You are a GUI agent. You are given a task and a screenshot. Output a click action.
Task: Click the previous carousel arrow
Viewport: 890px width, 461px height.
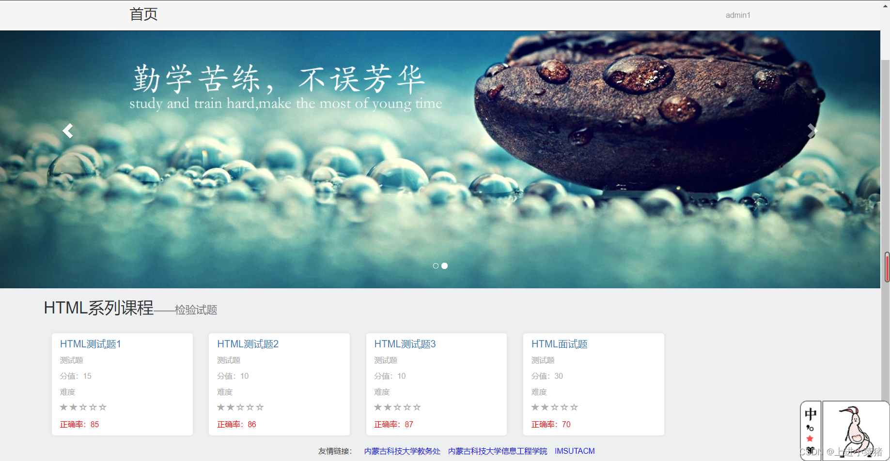[68, 131]
